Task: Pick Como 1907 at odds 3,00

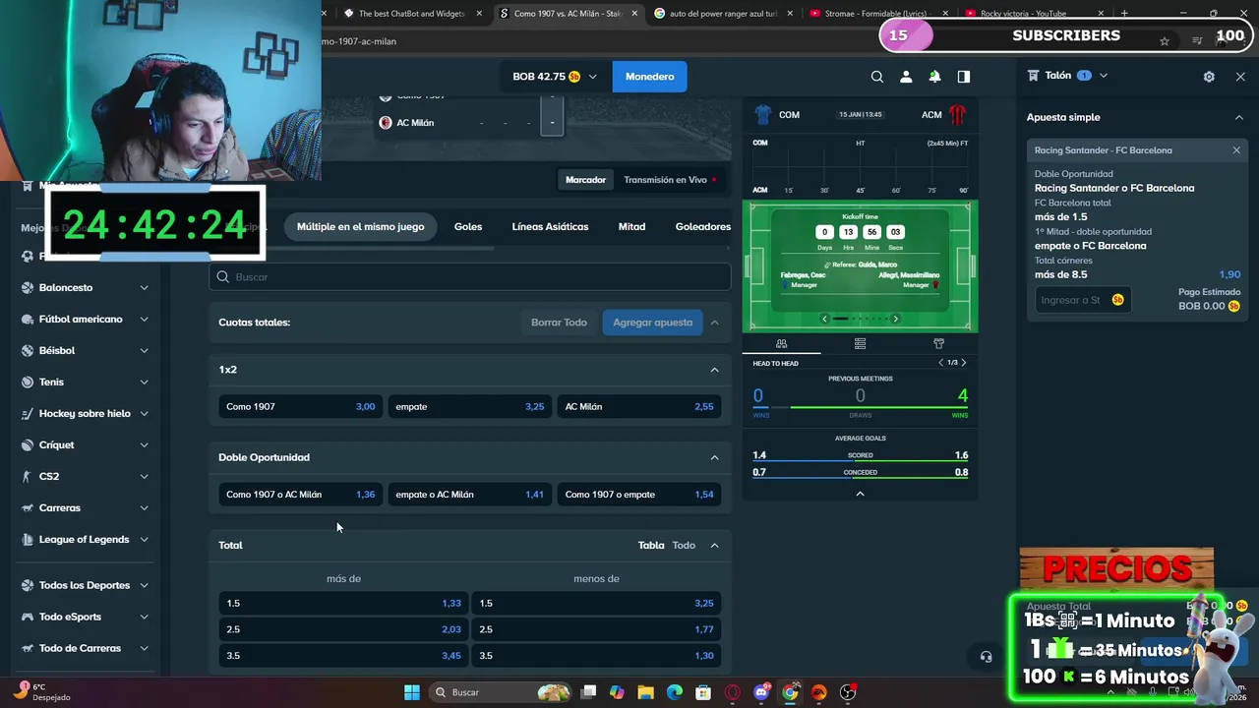Action: (300, 406)
